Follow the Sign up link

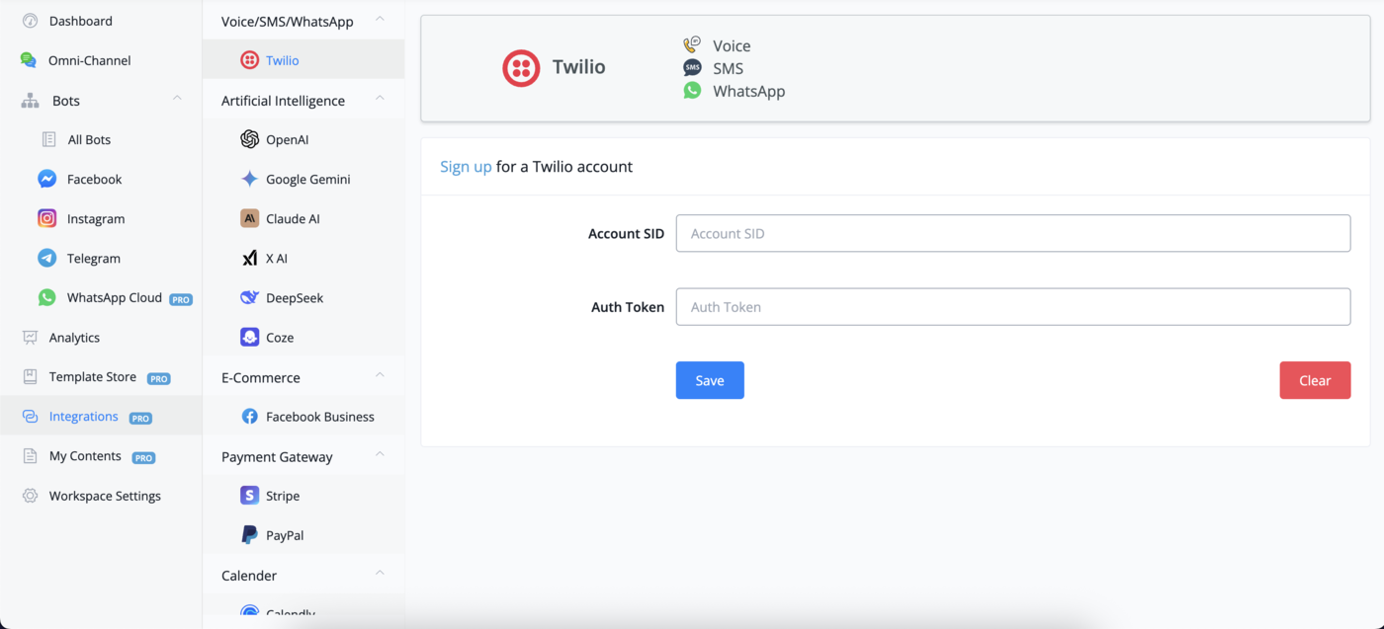tap(466, 167)
